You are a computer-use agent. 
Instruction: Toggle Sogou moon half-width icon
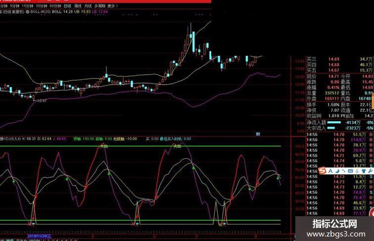pos(337,171)
